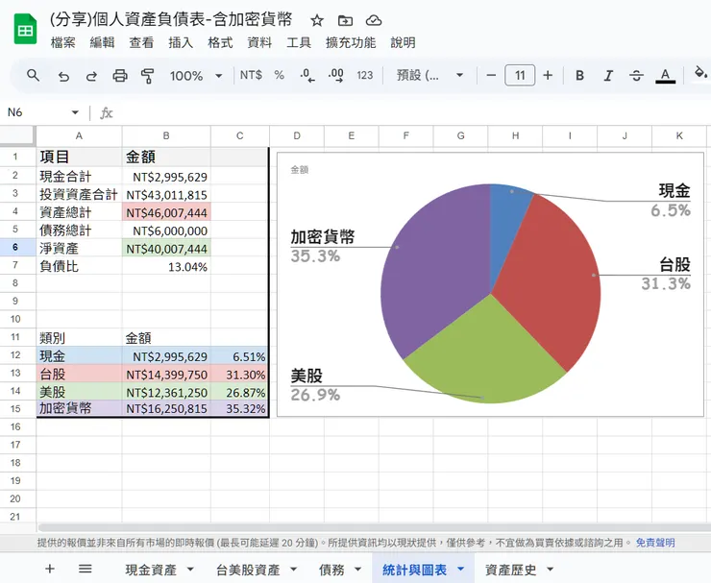Select the 13.04% cell
This screenshot has width=711, height=583.
point(166,267)
